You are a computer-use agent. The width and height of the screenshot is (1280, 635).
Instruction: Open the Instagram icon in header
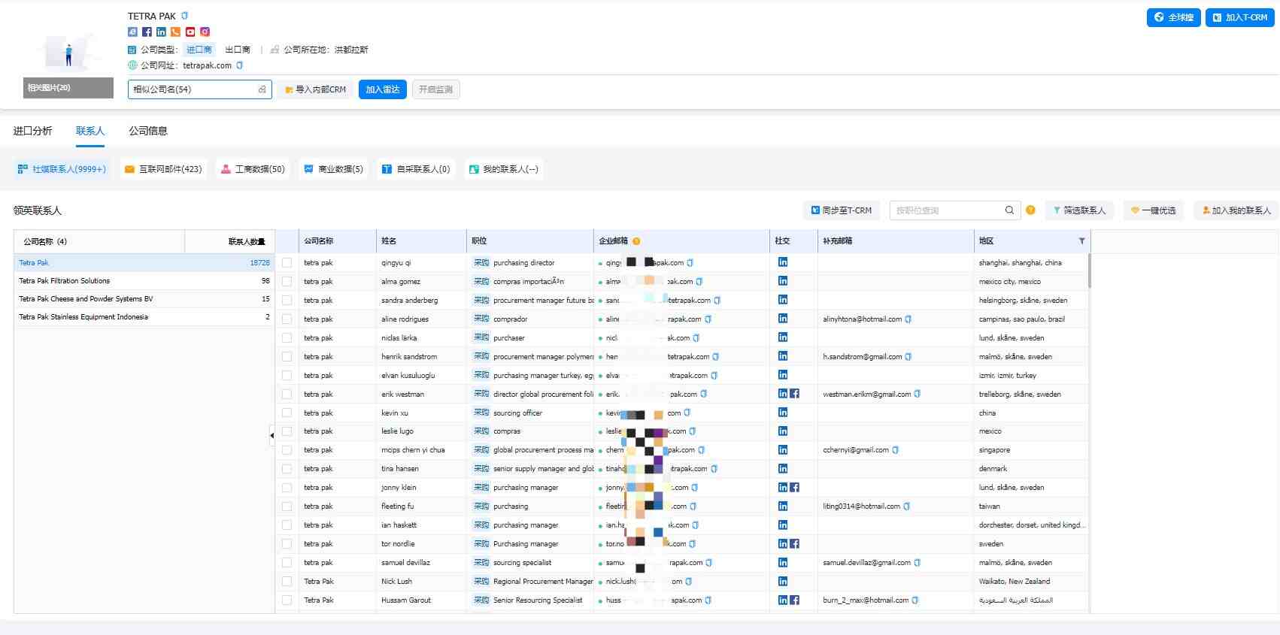click(x=205, y=32)
